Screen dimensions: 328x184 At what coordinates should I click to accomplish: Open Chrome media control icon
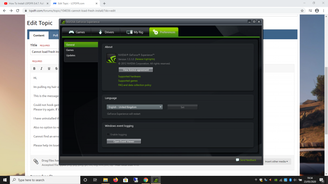point(310,11)
